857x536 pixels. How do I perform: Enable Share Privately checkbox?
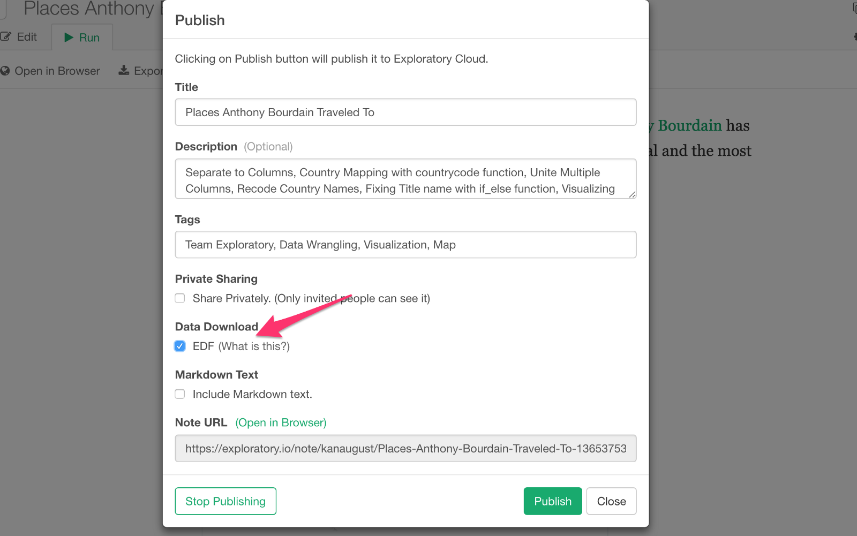pos(180,298)
